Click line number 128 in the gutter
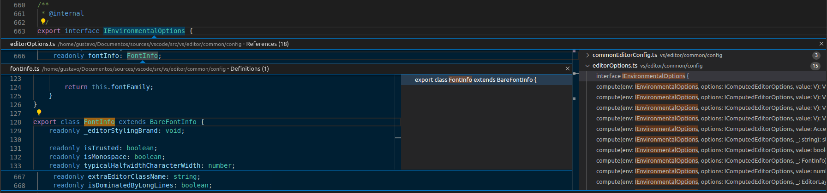Screen dimensions: 827x193 click(x=16, y=122)
